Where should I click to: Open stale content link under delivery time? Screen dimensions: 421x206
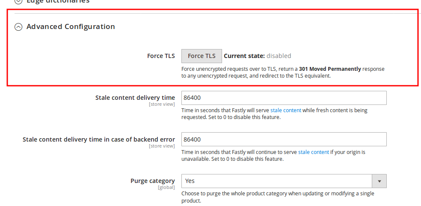pyautogui.click(x=286, y=110)
